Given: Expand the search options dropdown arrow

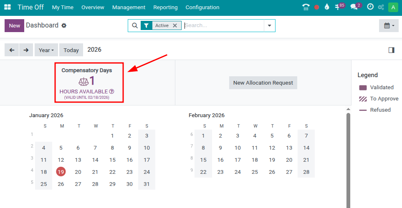Looking at the screenshot, I should (x=269, y=25).
